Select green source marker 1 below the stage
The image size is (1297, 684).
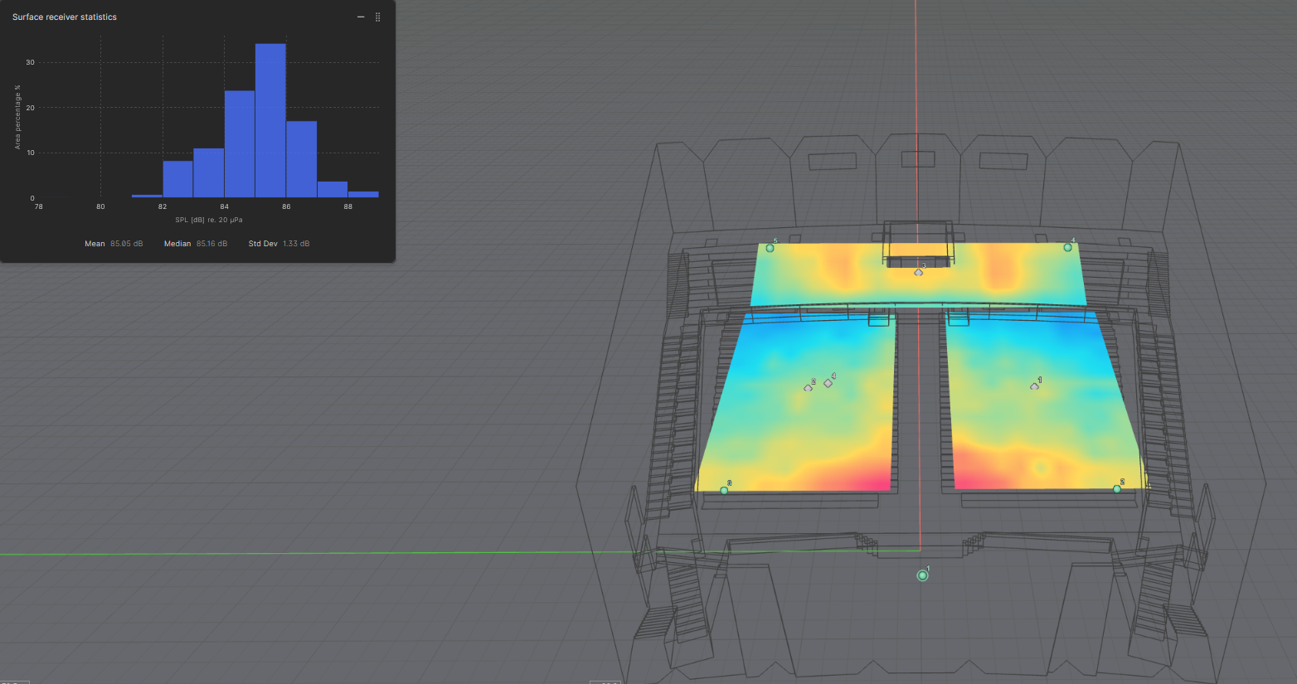tap(922, 575)
